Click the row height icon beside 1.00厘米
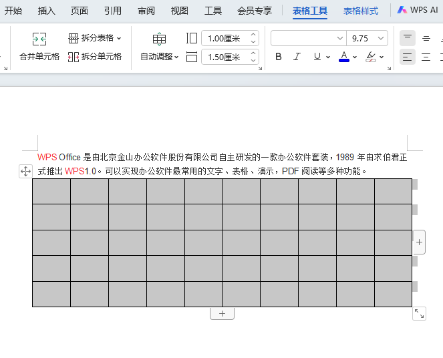Image resolution: width=443 pixels, height=358 pixels. point(192,38)
